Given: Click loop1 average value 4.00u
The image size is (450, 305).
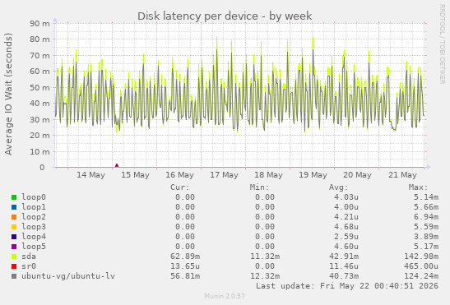Looking at the screenshot, I should 346,207.
